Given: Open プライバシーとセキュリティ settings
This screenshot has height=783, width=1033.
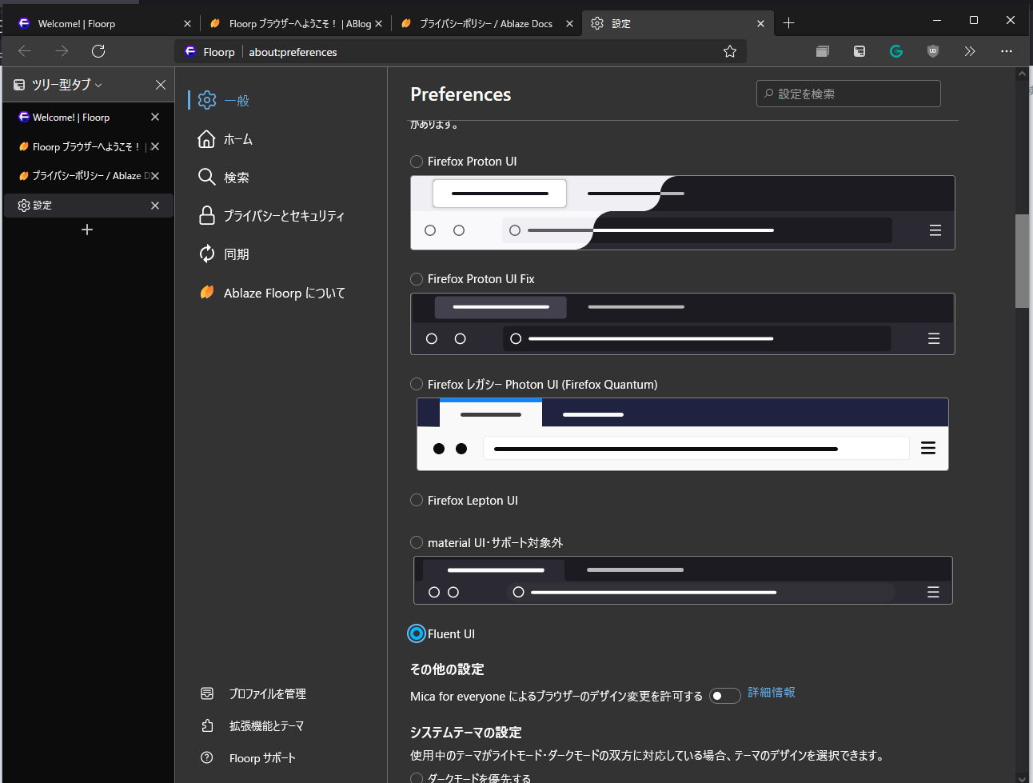Looking at the screenshot, I should (281, 216).
